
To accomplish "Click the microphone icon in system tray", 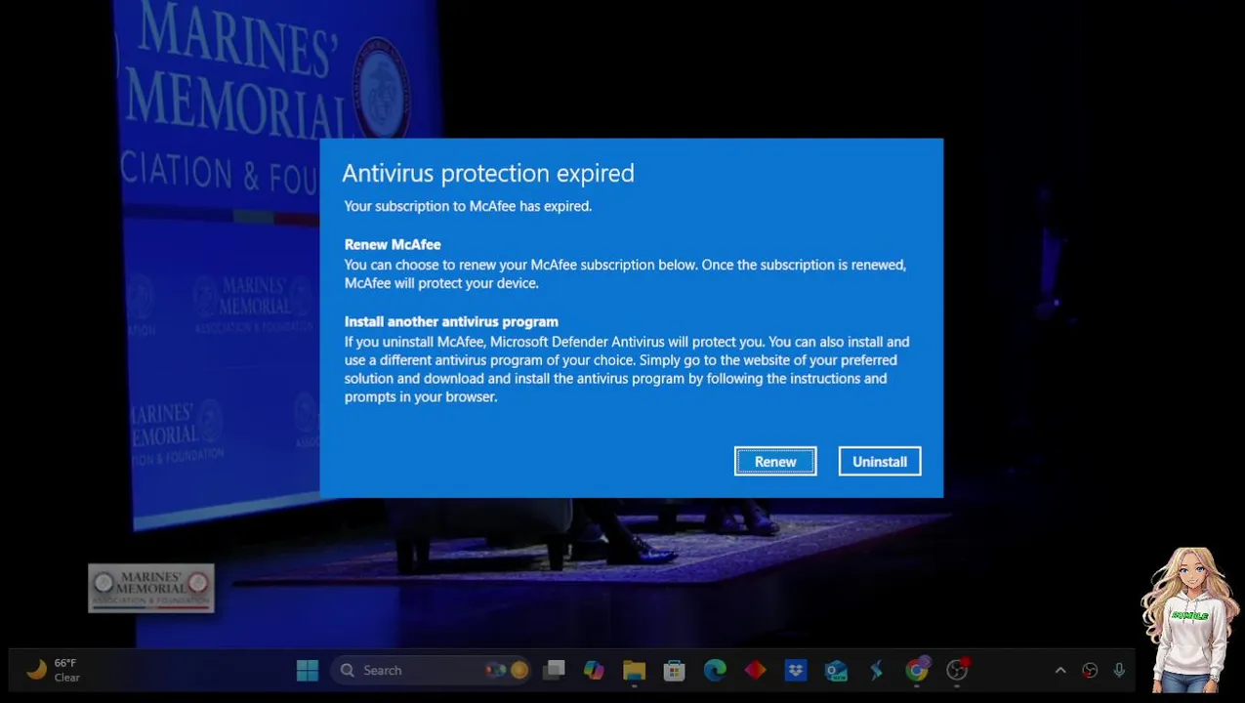I will click(1119, 671).
